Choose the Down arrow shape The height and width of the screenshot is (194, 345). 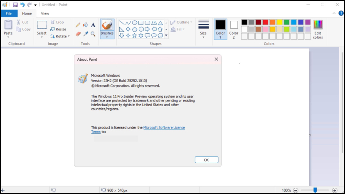click(x=121, y=35)
